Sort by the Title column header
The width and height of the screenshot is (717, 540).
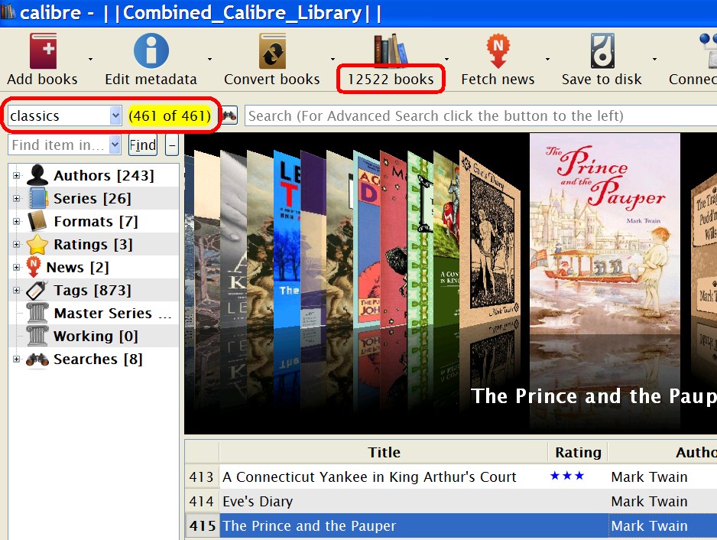click(x=384, y=452)
